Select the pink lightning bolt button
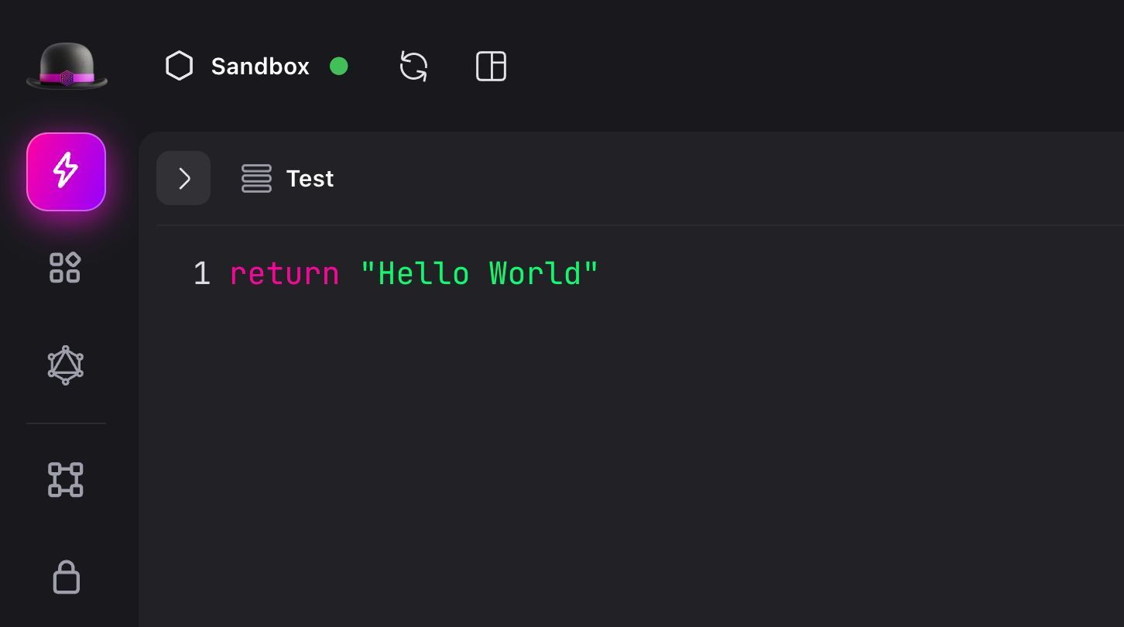The width and height of the screenshot is (1124, 627). (x=67, y=171)
